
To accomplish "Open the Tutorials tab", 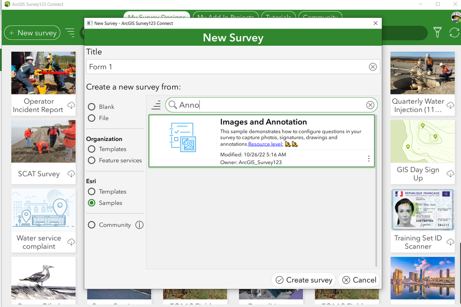I will (x=278, y=16).
